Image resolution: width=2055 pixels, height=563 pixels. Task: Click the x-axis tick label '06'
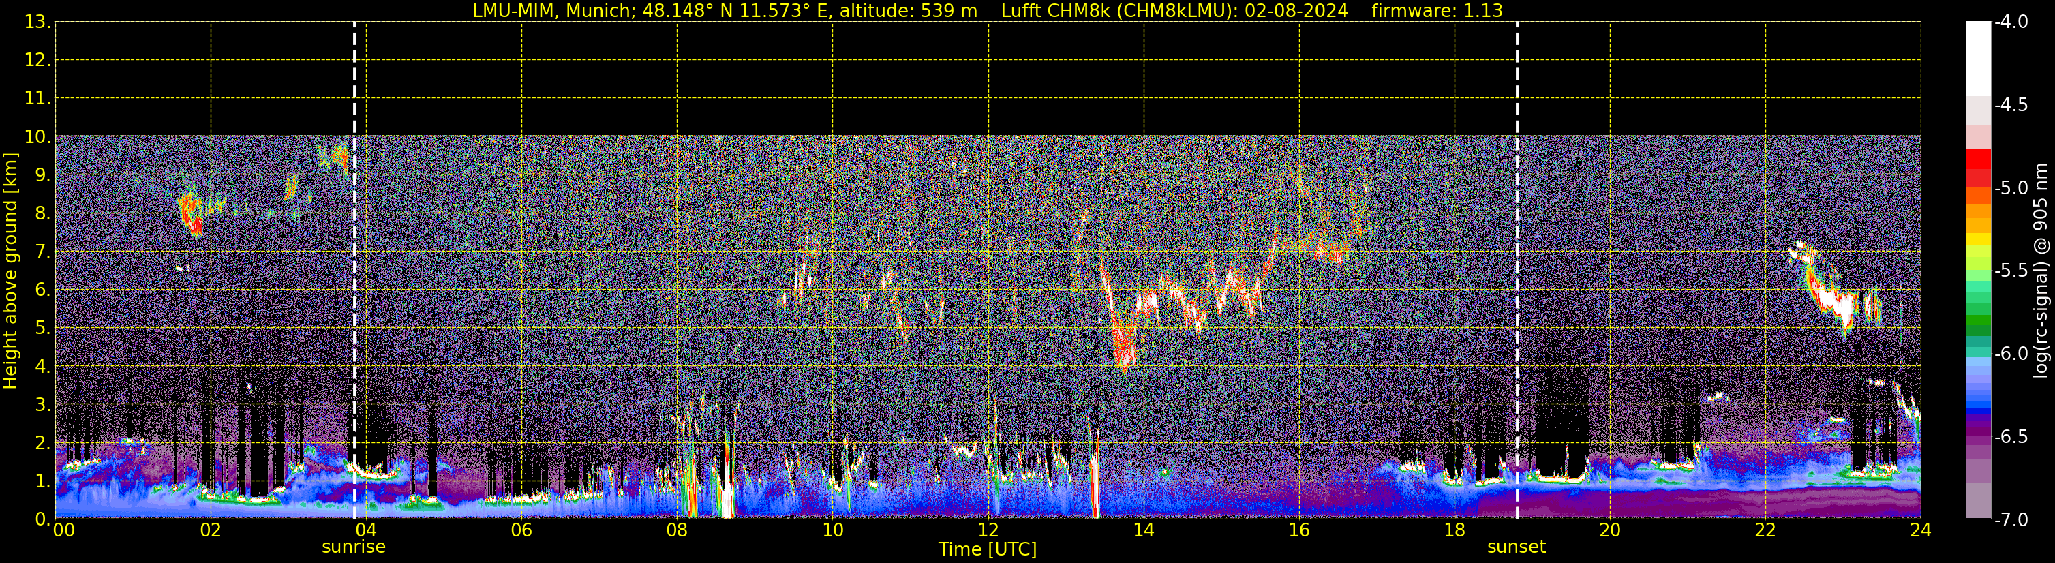521,530
